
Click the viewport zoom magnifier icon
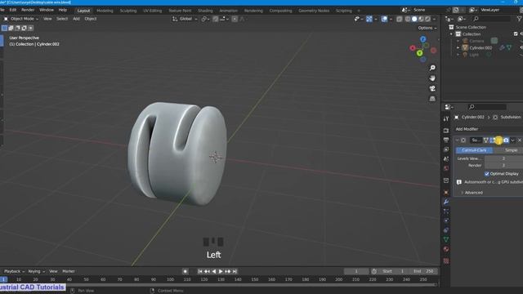(432, 68)
